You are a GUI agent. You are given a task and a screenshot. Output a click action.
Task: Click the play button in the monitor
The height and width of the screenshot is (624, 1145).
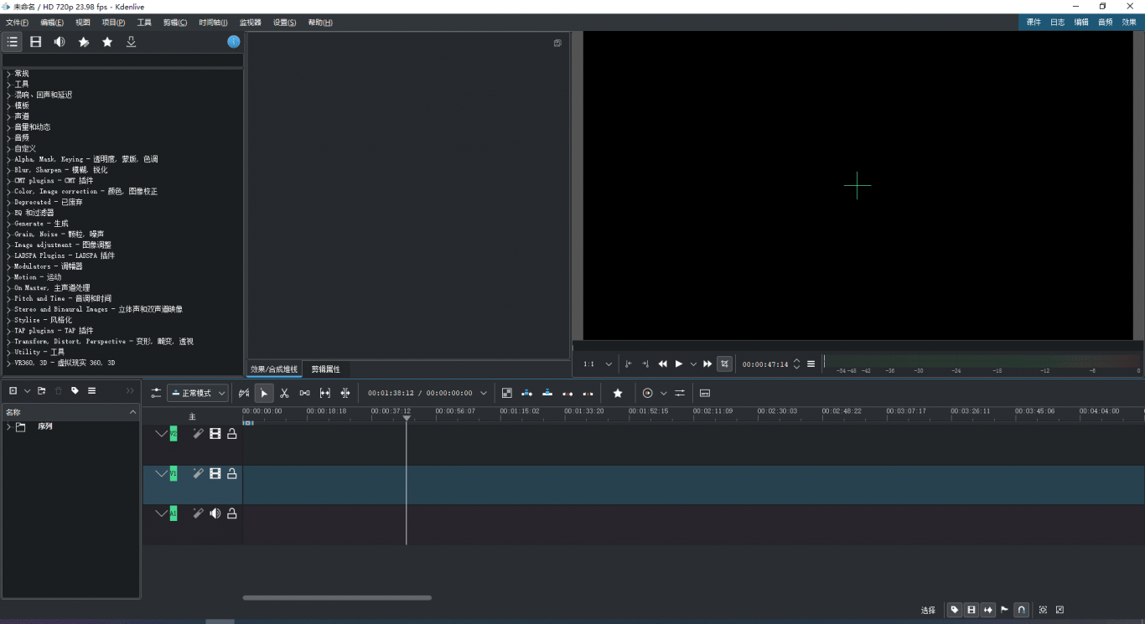pos(679,364)
